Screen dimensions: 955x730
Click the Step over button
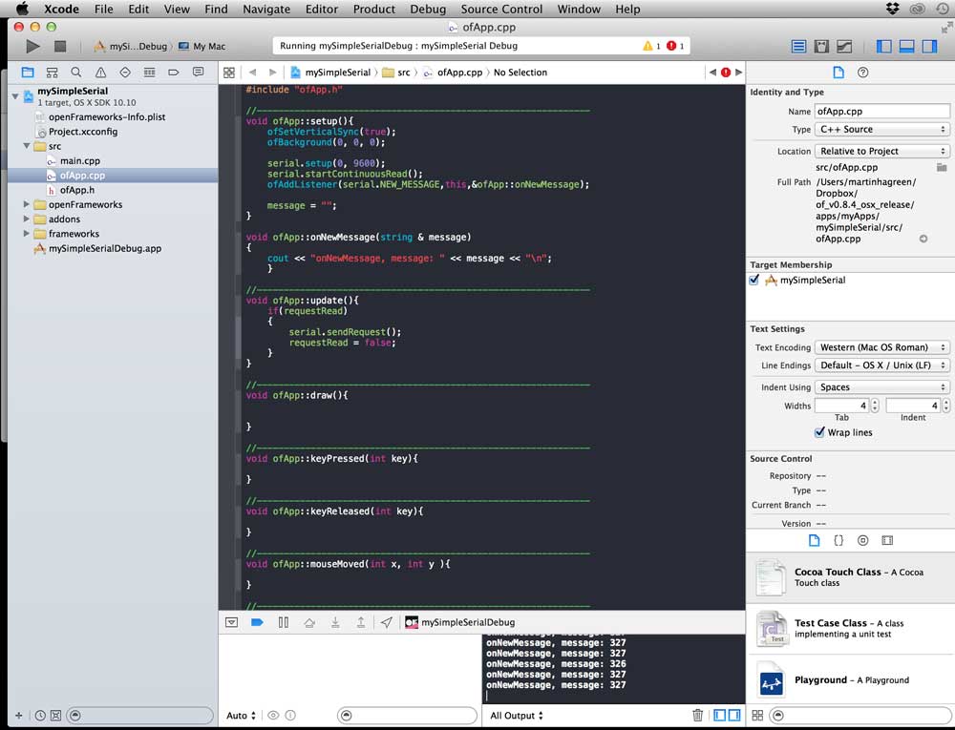point(309,622)
